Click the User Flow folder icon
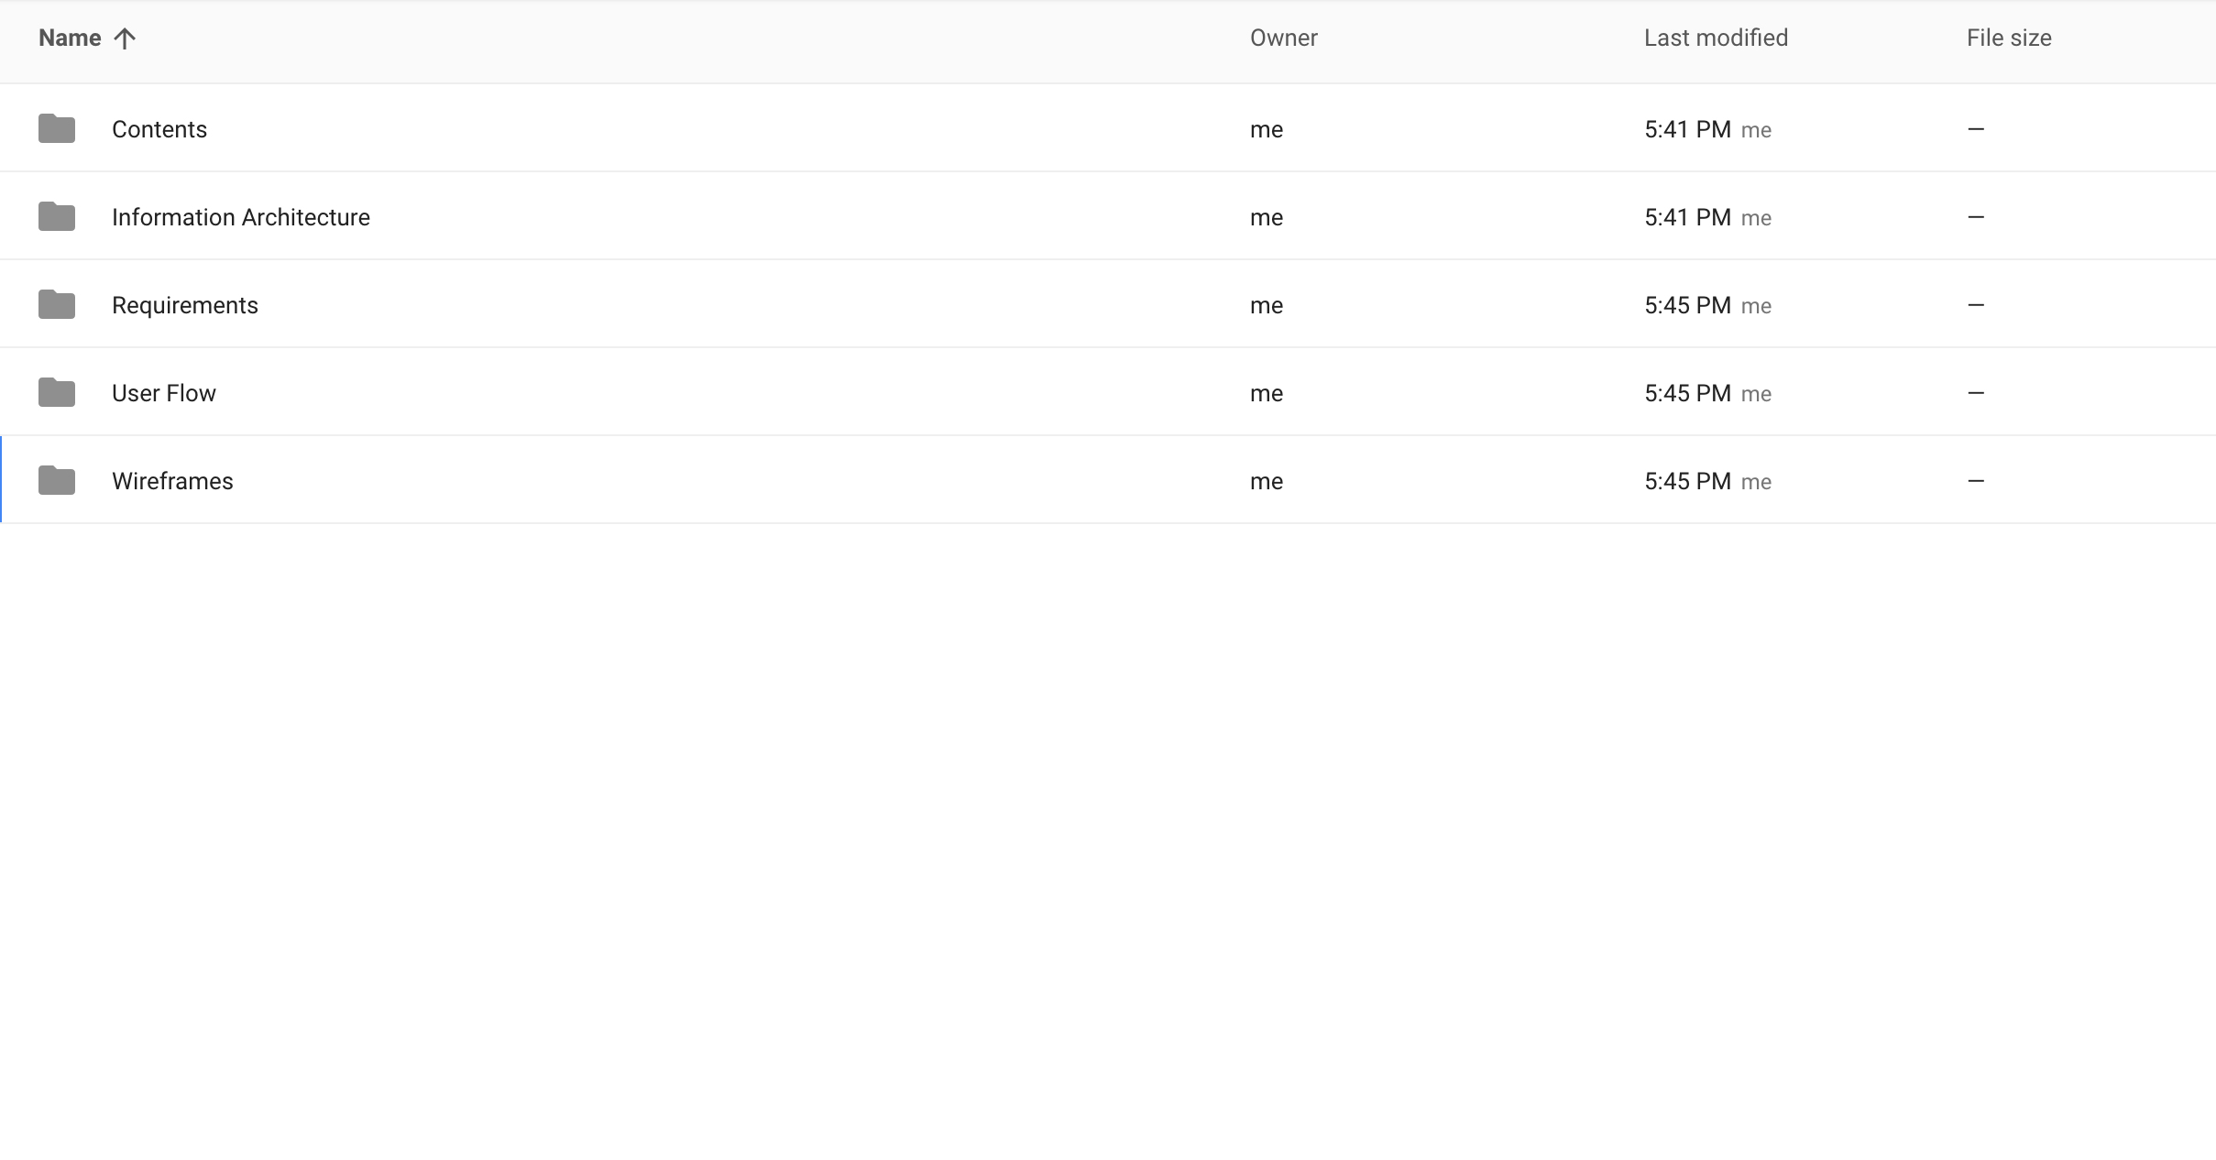 tap(58, 391)
